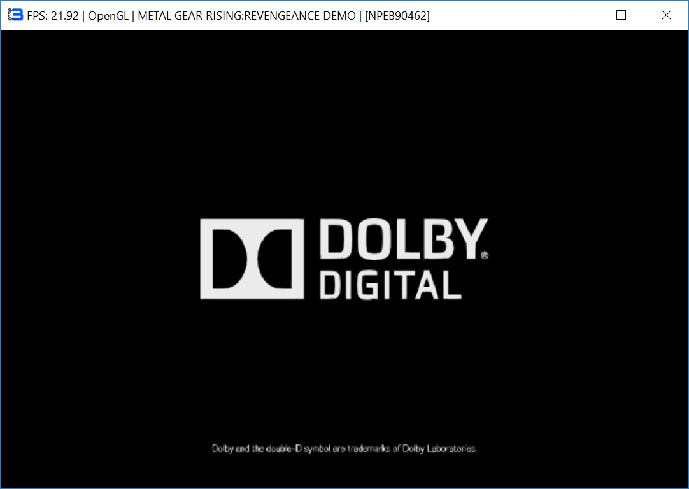This screenshot has height=489, width=689.
Task: Click the Dolby double-D logo symbol
Action: 252,259
